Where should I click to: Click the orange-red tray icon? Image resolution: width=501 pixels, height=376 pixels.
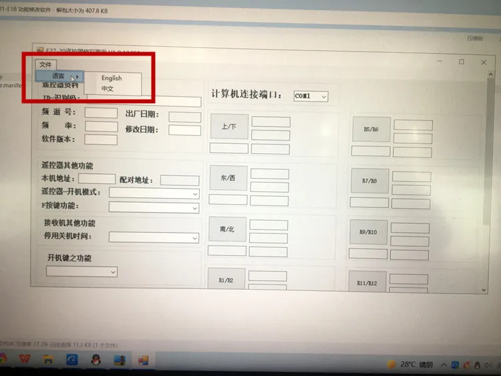(x=466, y=365)
